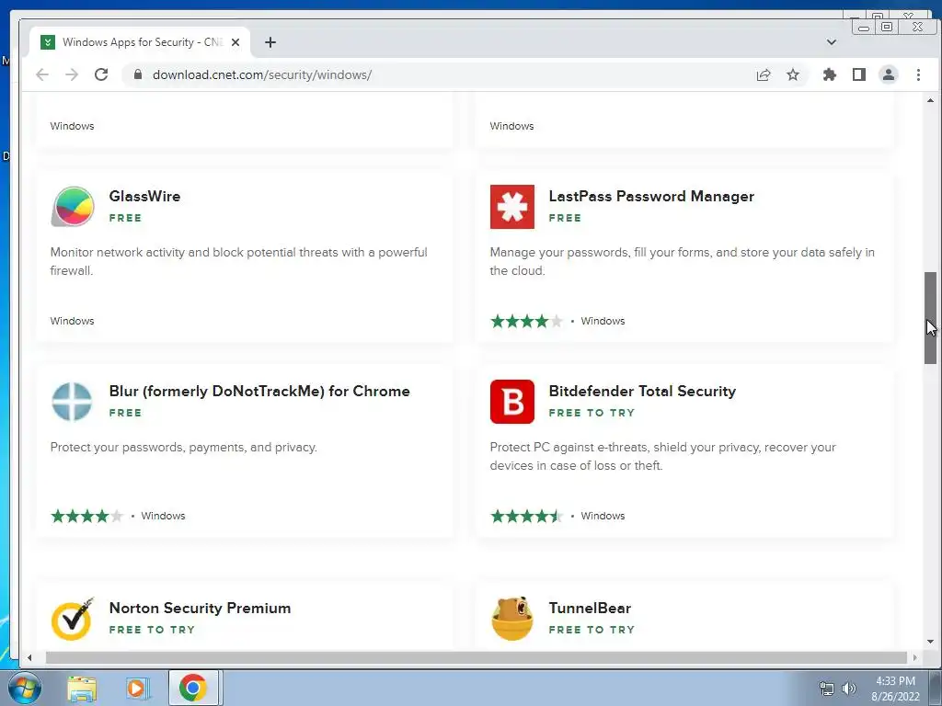Image resolution: width=942 pixels, height=706 pixels.
Task: Open Norton Security Premium title link
Action: (200, 608)
